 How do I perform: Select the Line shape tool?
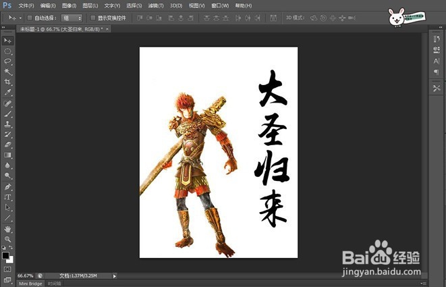tap(7, 218)
